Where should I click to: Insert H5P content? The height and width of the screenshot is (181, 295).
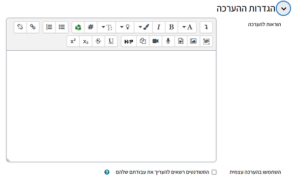[x=129, y=41]
